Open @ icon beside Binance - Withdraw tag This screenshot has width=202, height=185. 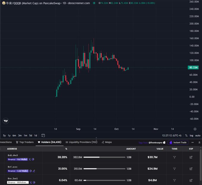34,182
